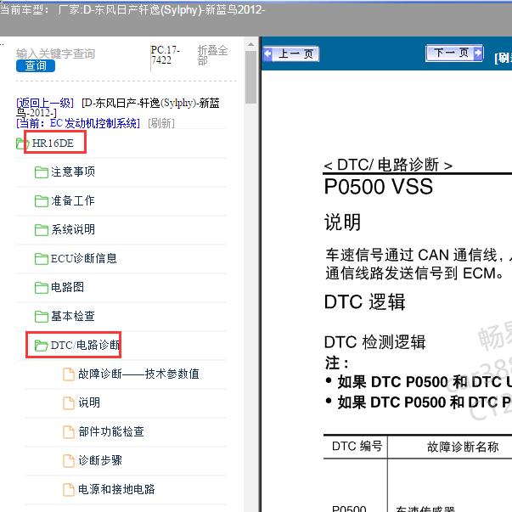Screen dimensions: 512x512
Task: Go to next page with 下一页
Action: coord(454,53)
